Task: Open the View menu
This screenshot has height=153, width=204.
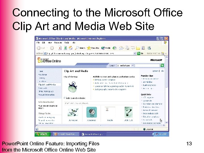Action: click(50, 42)
